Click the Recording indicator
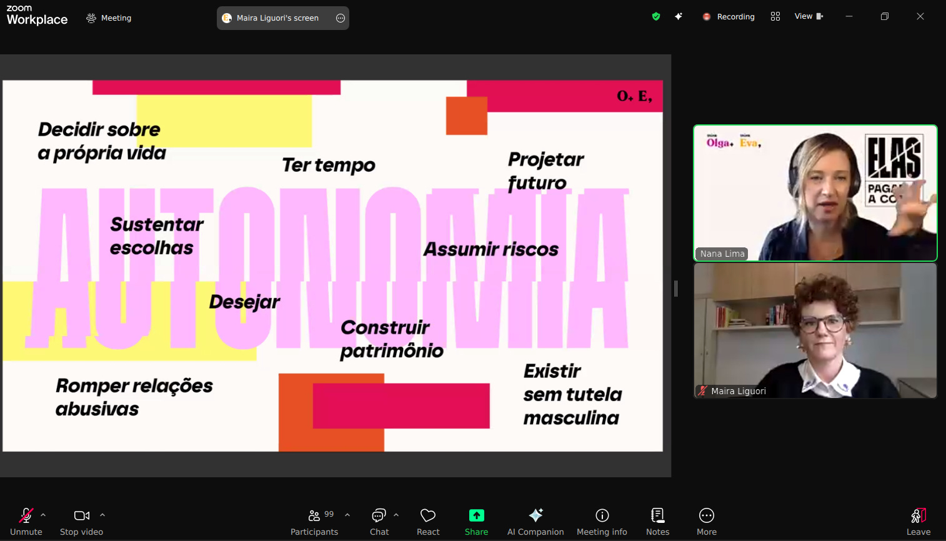Viewport: 946px width, 541px height. tap(729, 17)
